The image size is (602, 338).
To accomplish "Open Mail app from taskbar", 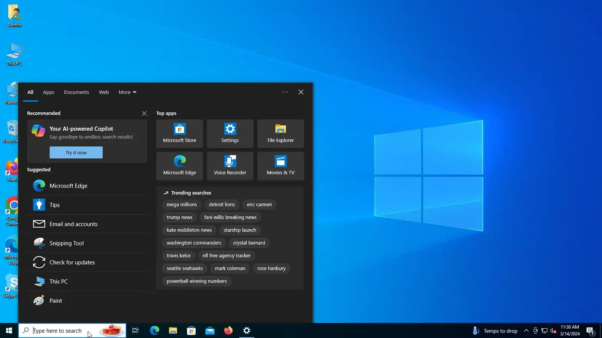I will click(x=210, y=330).
